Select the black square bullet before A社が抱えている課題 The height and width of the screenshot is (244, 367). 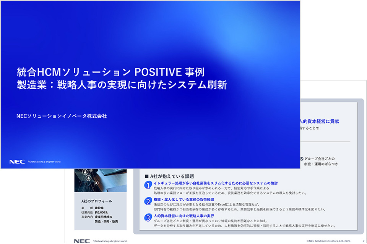pos(146,176)
